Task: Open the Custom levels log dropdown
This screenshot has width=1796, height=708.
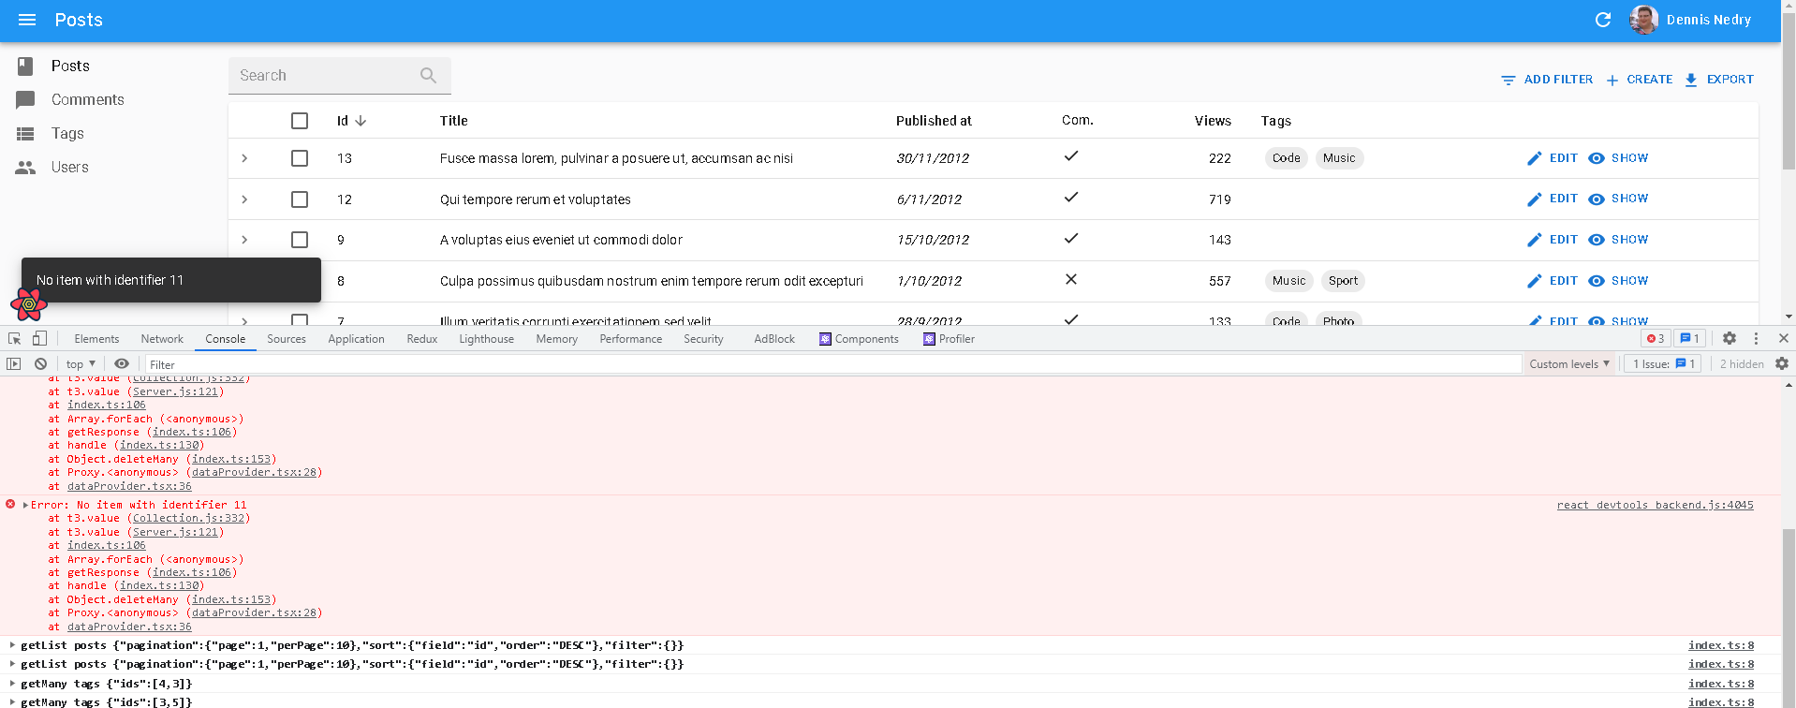Action: (x=1569, y=363)
